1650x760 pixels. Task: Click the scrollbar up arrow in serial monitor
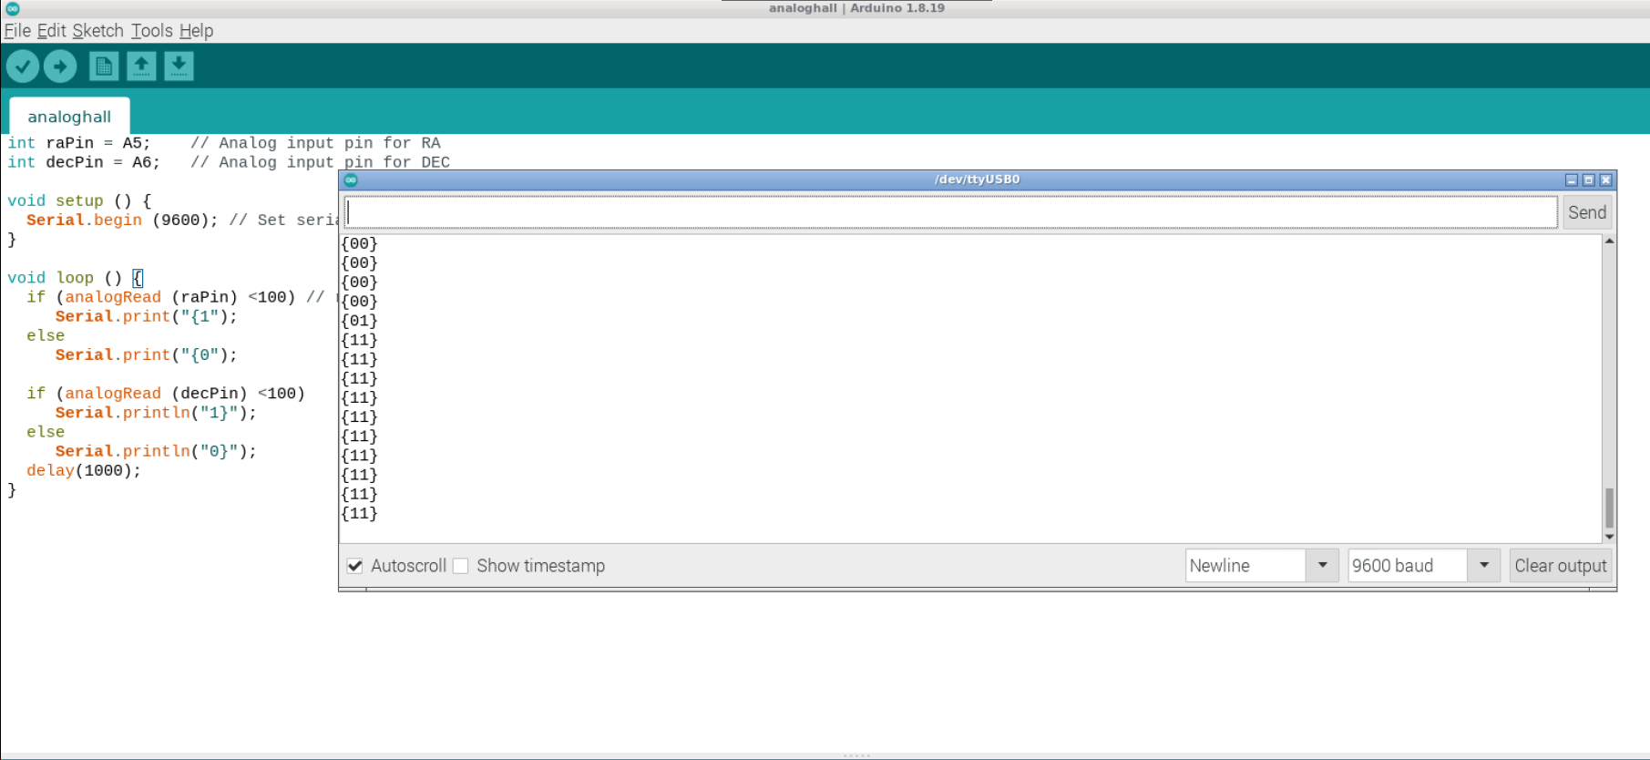pyautogui.click(x=1609, y=241)
